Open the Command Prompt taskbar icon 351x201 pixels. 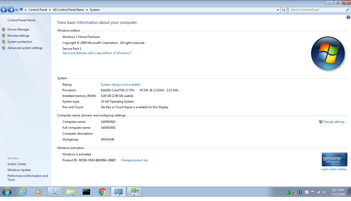click(x=86, y=192)
